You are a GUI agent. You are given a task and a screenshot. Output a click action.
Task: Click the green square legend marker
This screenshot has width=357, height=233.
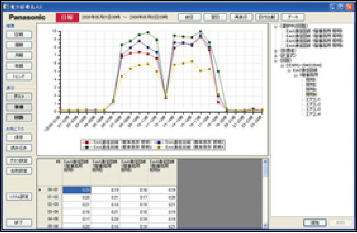pyautogui.click(x=87, y=147)
